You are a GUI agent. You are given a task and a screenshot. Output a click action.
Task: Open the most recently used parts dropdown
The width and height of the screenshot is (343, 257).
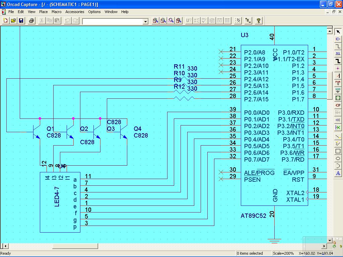(x=145, y=21)
